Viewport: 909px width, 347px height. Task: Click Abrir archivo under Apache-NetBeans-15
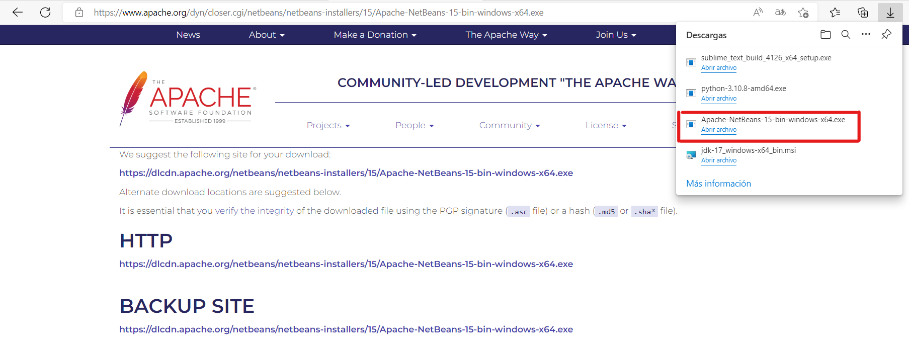(x=719, y=130)
